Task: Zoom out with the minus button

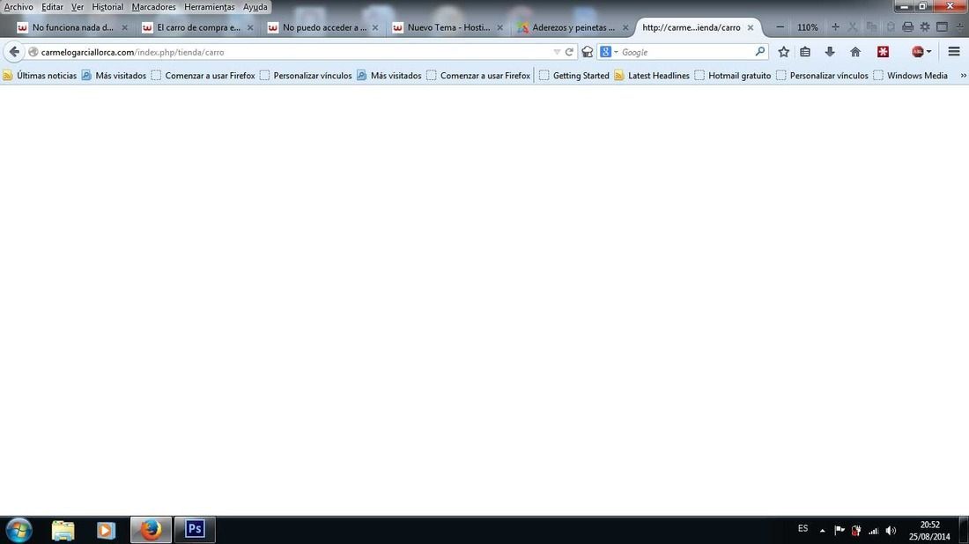Action: (x=780, y=27)
